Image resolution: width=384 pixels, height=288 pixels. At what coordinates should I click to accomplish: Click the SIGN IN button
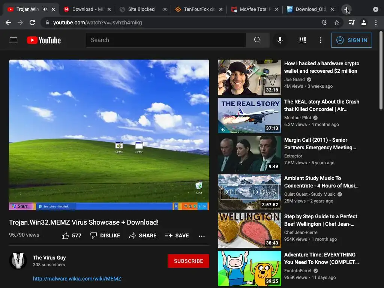351,40
